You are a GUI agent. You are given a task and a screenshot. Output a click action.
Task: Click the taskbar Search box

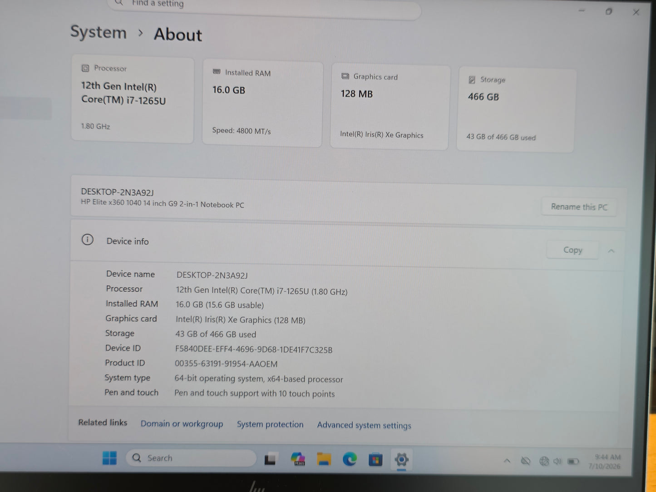point(191,458)
